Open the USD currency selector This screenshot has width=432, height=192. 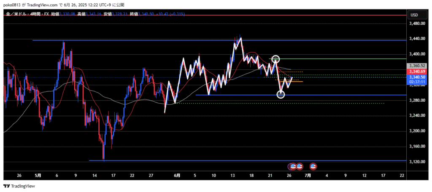(x=414, y=15)
